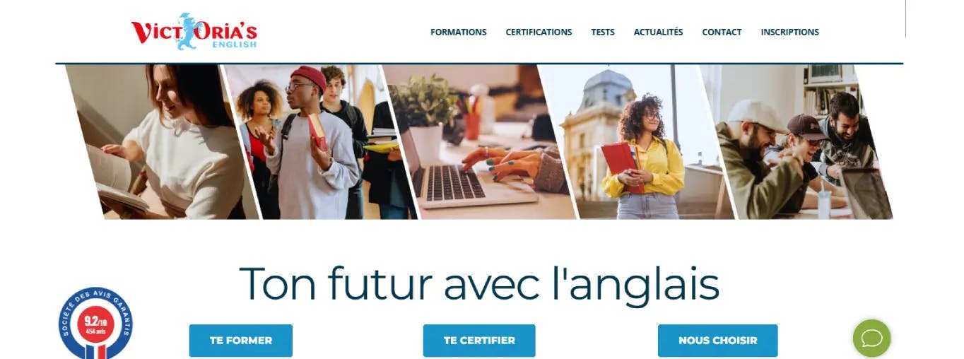Click the Ton futur avec l'anglais heading

479,284
